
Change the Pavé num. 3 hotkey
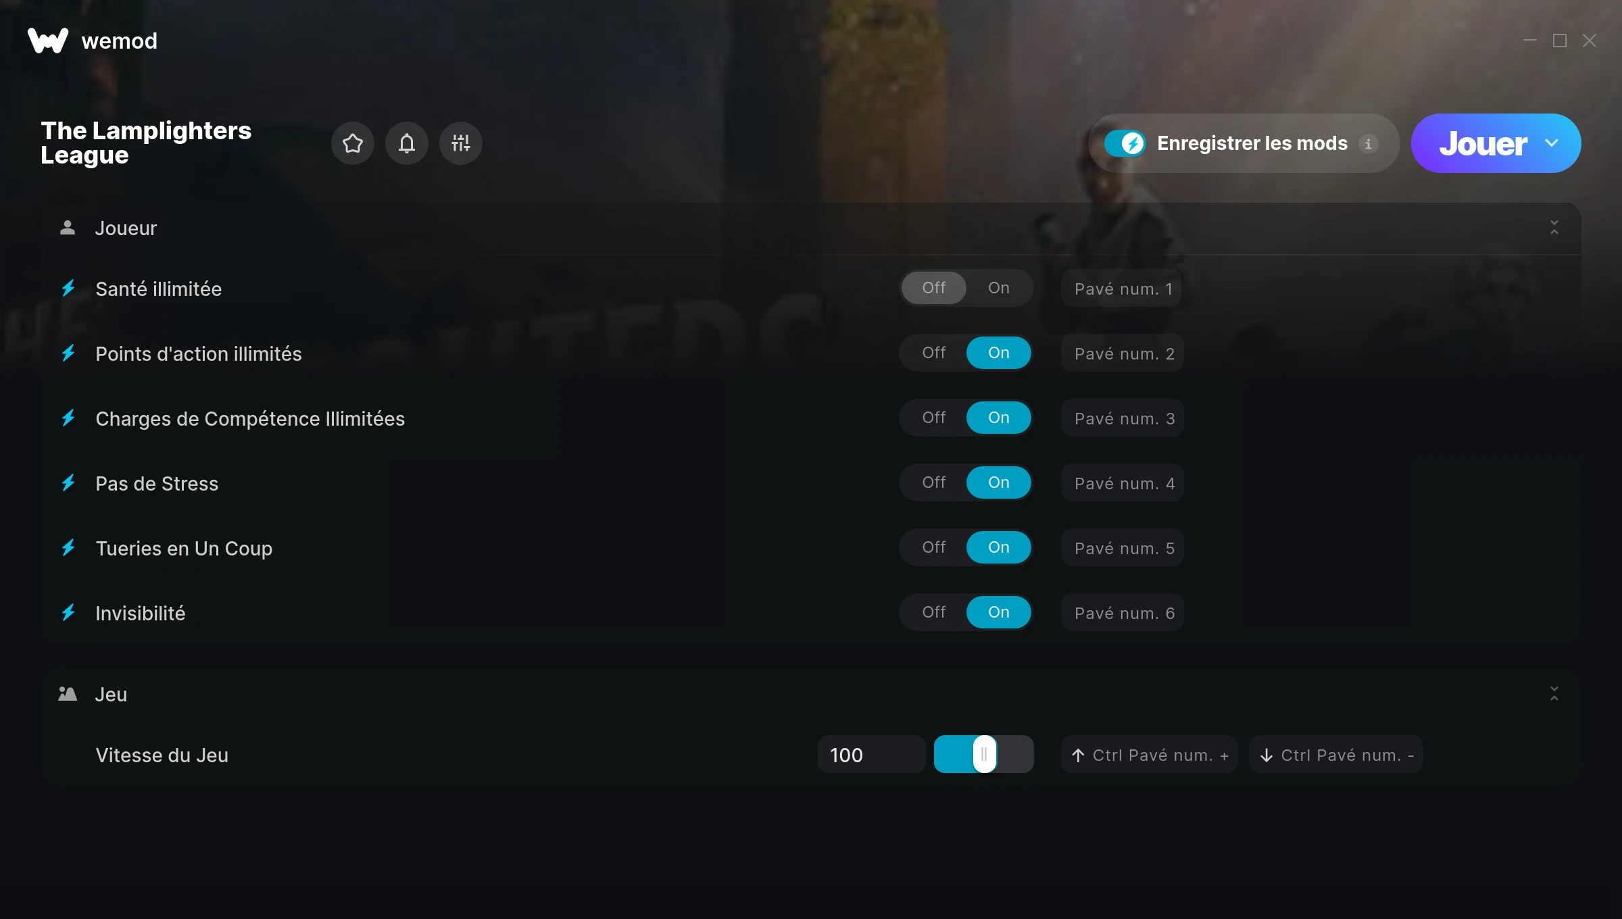click(1123, 418)
